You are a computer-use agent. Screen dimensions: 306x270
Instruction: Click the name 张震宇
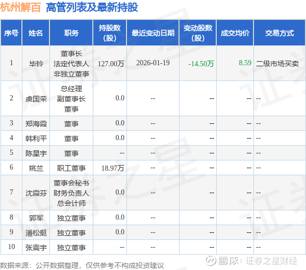(x=36, y=247)
